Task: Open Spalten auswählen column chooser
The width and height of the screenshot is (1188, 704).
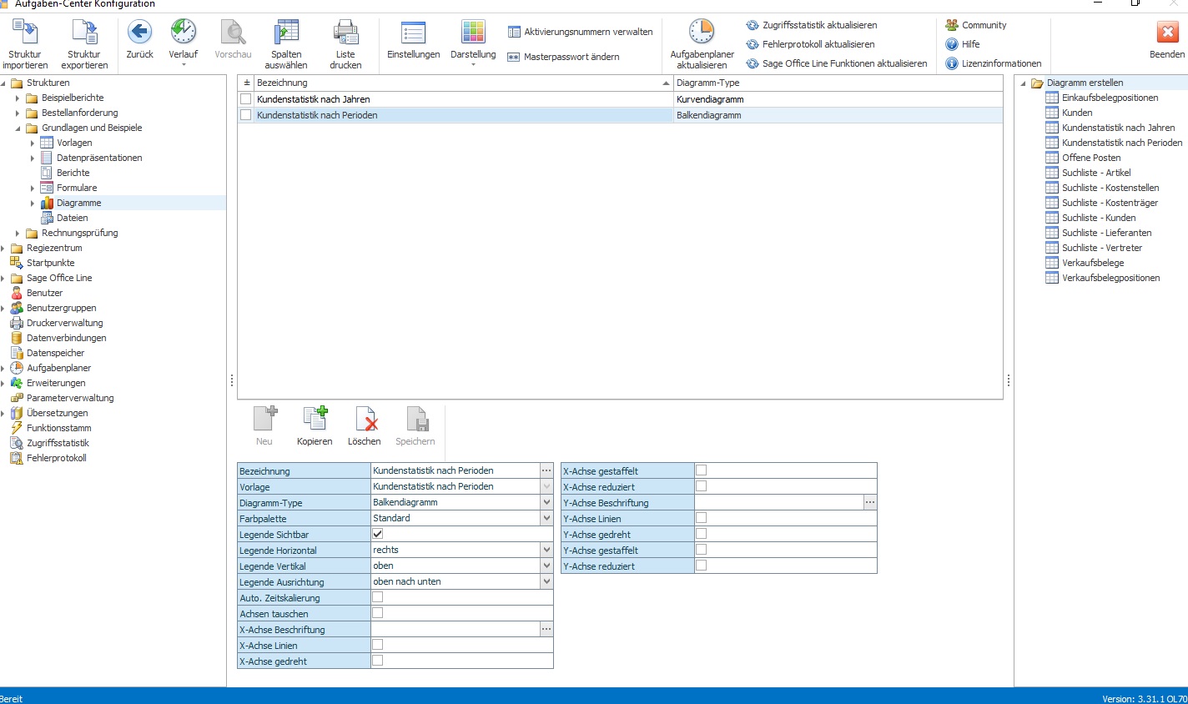Action: pyautogui.click(x=286, y=33)
